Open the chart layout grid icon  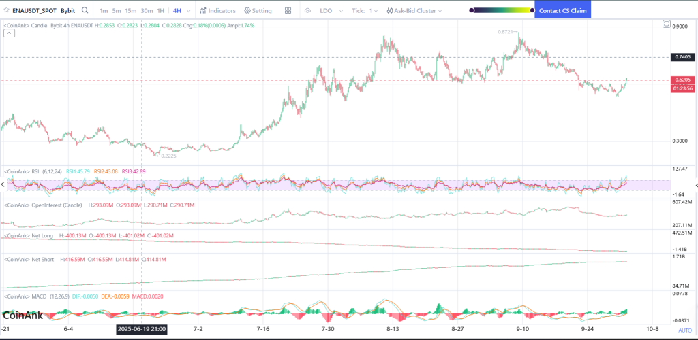(288, 10)
